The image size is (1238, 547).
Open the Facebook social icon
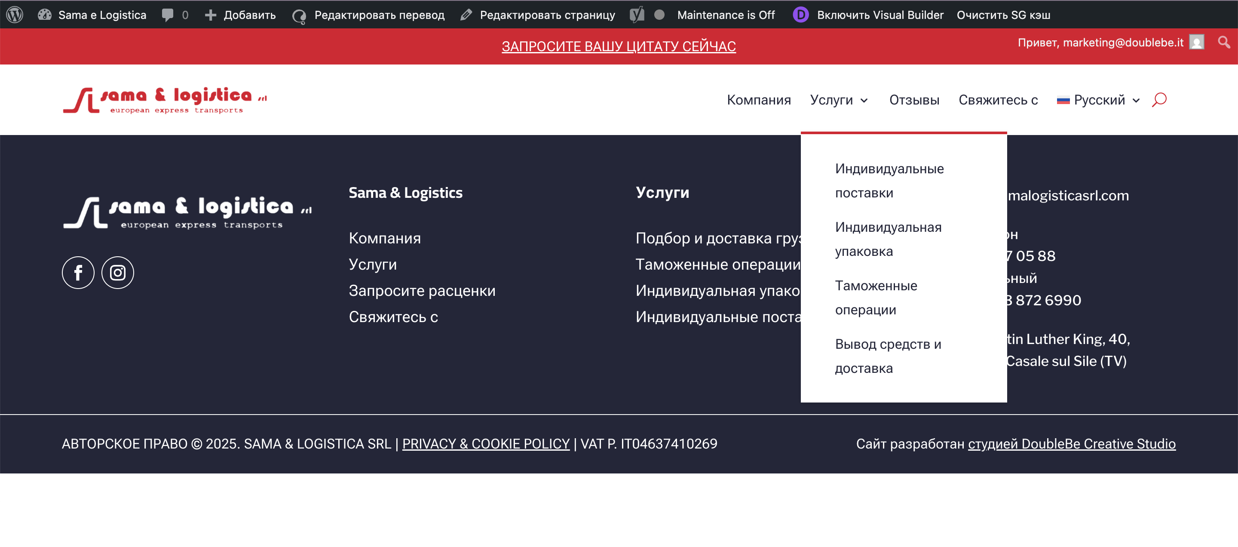(x=78, y=273)
